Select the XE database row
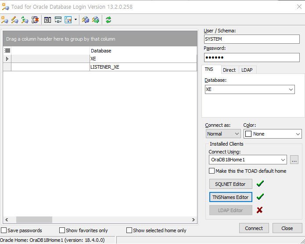 click(100, 59)
